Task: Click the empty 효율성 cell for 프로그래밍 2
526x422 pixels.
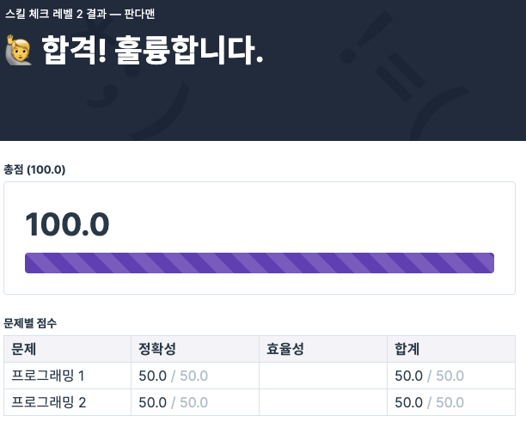Action: [x=322, y=402]
